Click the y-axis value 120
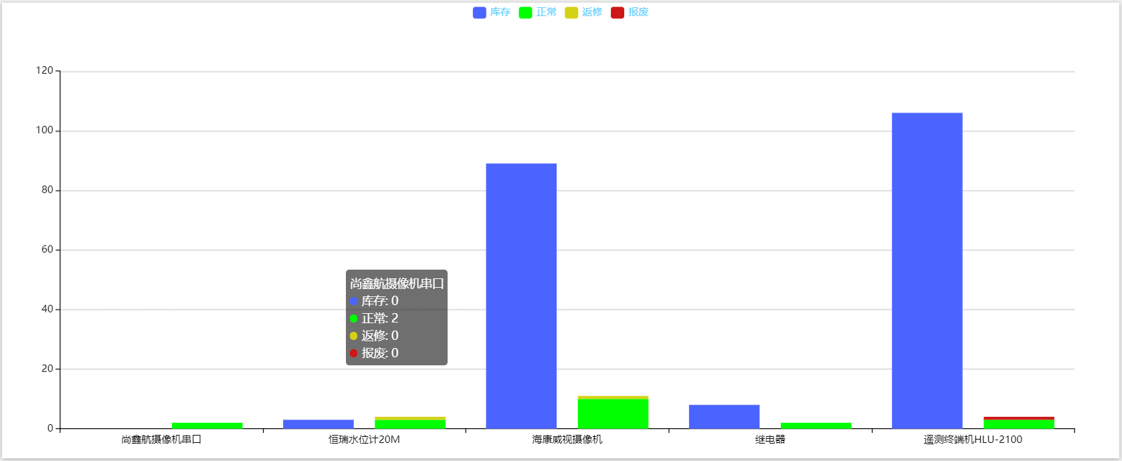The image size is (1122, 461). point(45,71)
